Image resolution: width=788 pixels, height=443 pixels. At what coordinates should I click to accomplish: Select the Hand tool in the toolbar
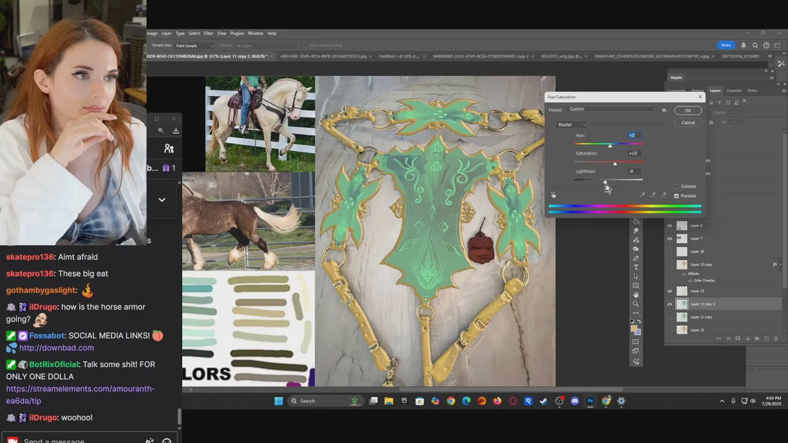tap(636, 295)
